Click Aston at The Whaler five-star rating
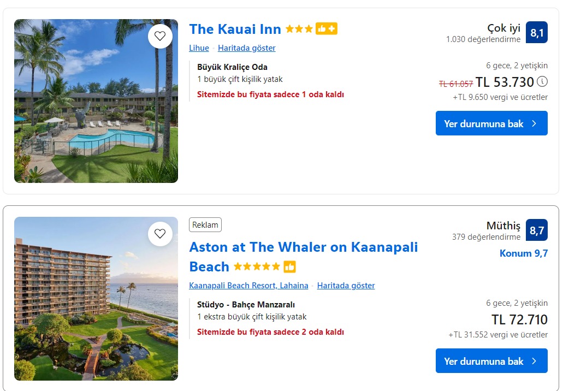 257,267
